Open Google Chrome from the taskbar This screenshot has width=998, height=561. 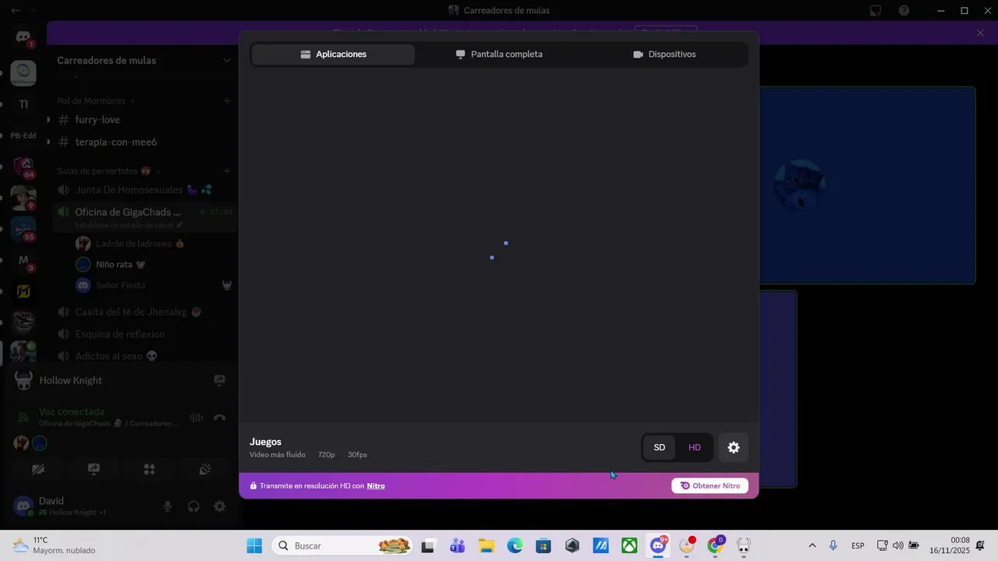715,545
